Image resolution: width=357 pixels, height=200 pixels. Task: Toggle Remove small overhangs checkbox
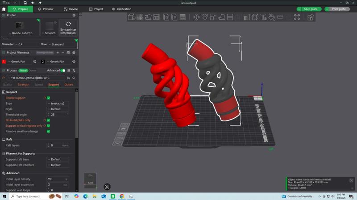coord(48,131)
